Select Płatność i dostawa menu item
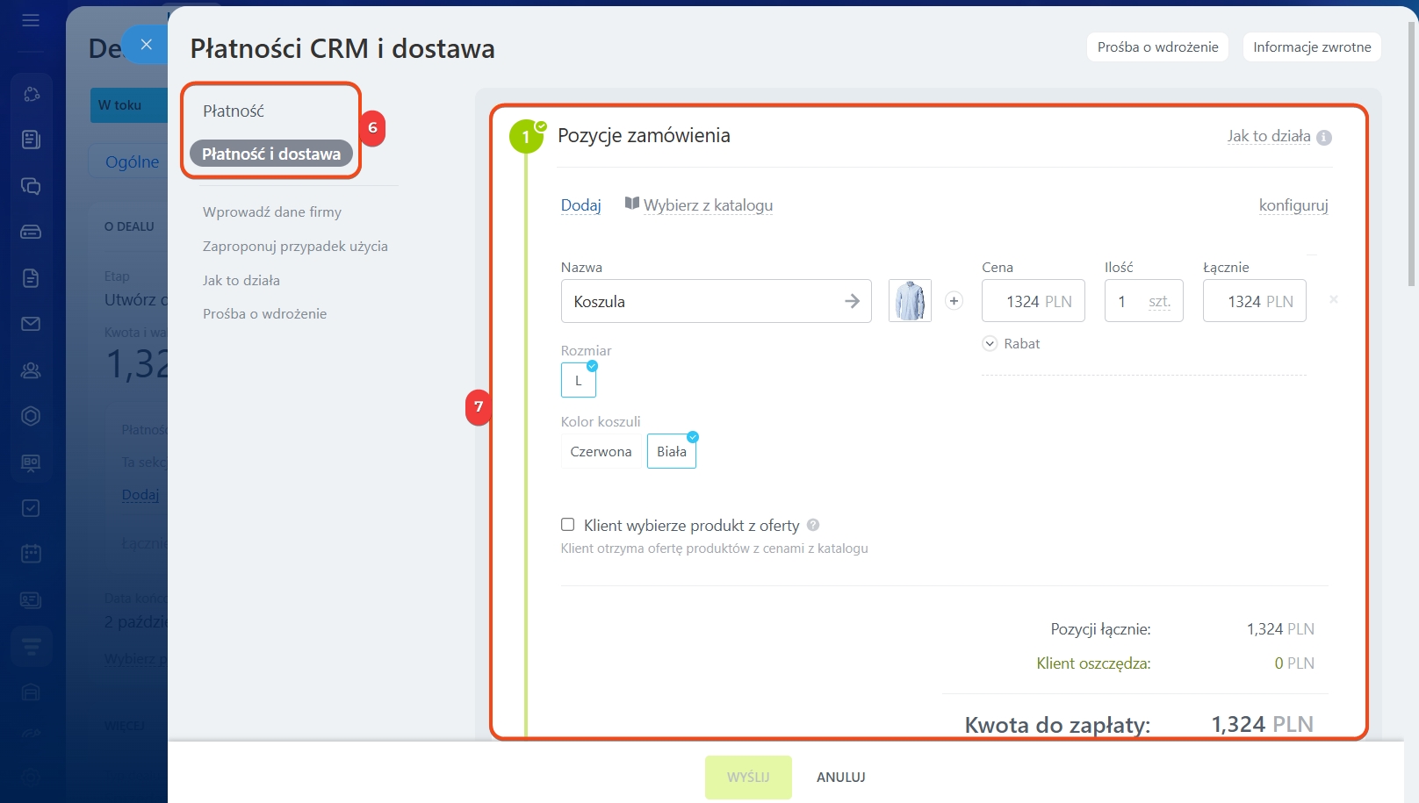Image resolution: width=1419 pixels, height=803 pixels. 271,154
